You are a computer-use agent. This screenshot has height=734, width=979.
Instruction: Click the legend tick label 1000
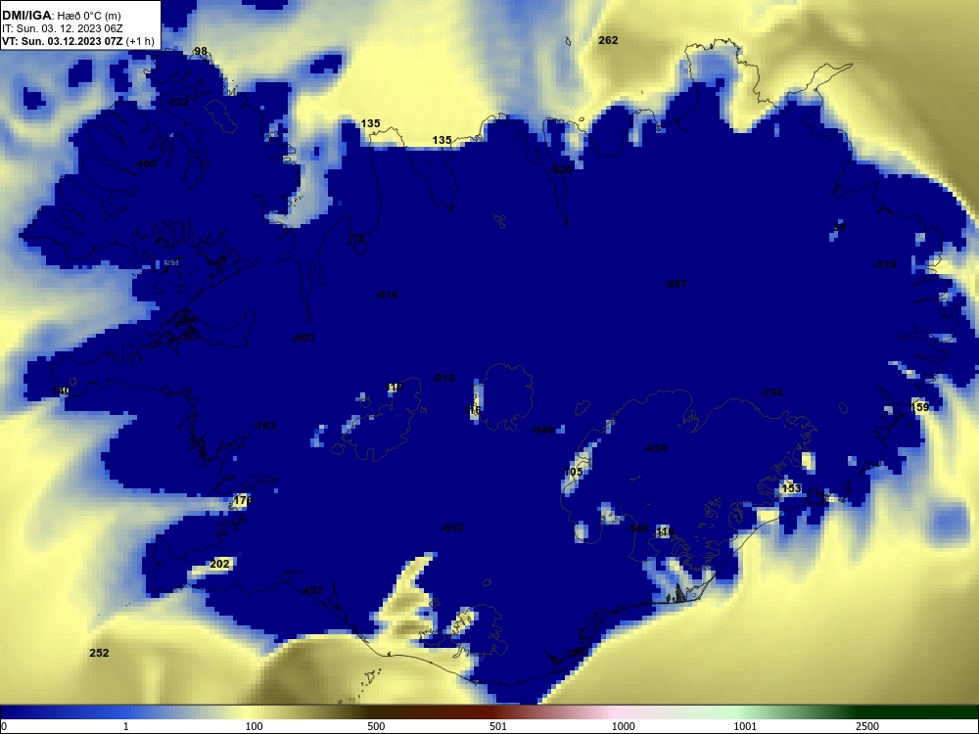(x=623, y=726)
